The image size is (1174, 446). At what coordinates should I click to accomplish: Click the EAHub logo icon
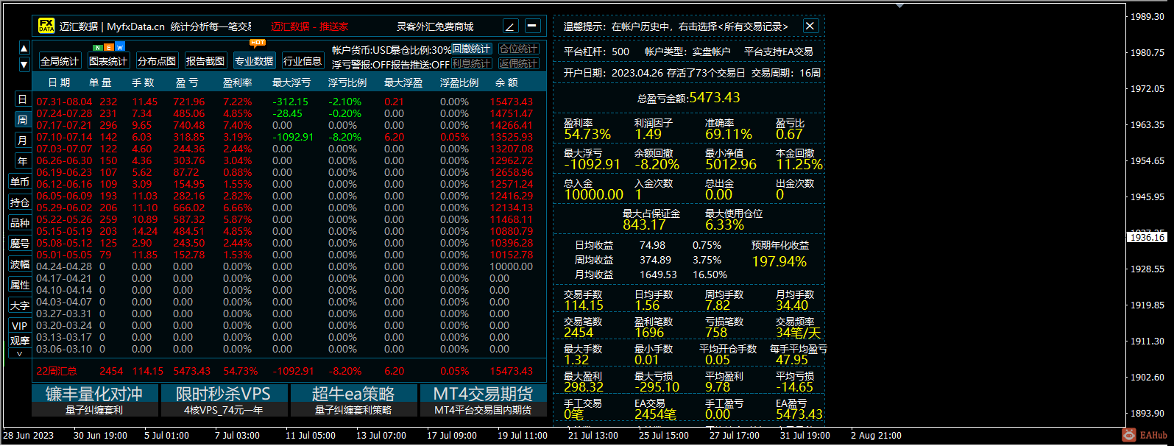pos(1128,436)
